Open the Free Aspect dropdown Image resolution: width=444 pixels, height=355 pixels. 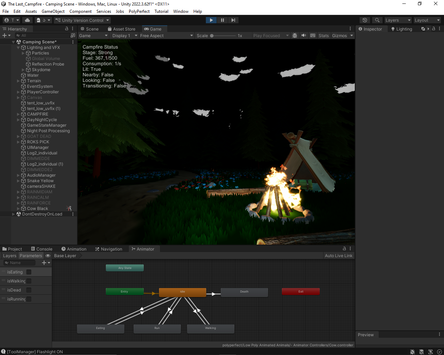pyautogui.click(x=167, y=35)
